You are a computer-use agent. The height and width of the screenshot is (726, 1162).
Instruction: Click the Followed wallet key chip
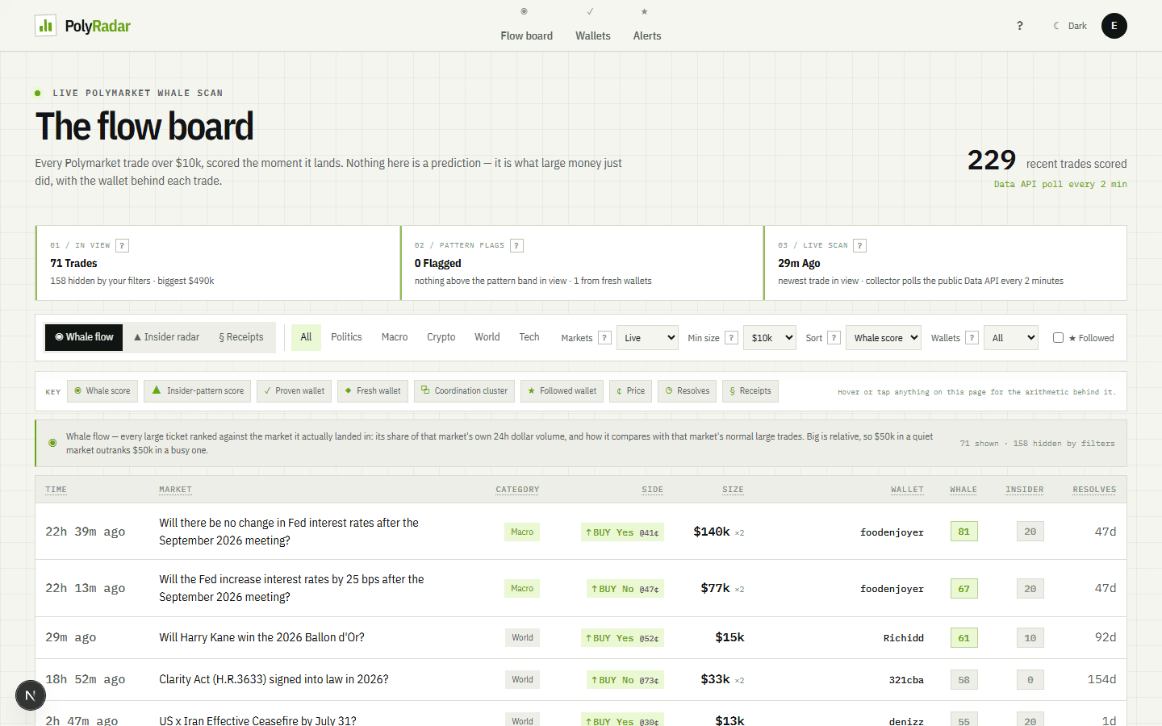pyautogui.click(x=562, y=391)
